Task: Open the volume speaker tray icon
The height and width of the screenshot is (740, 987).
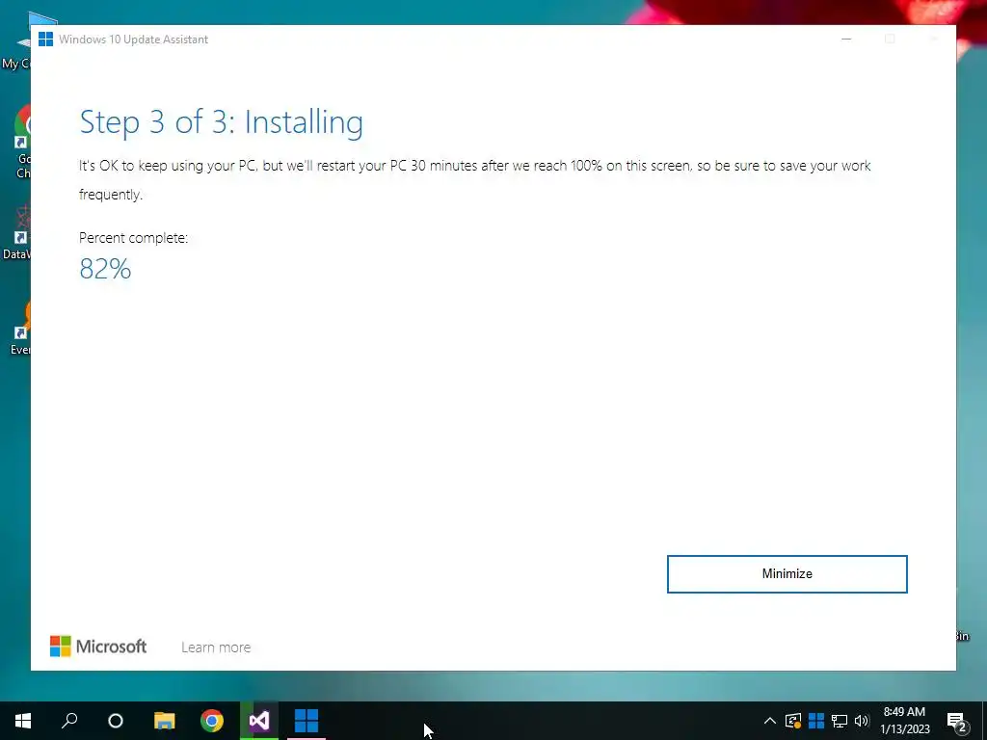Action: [x=862, y=721]
